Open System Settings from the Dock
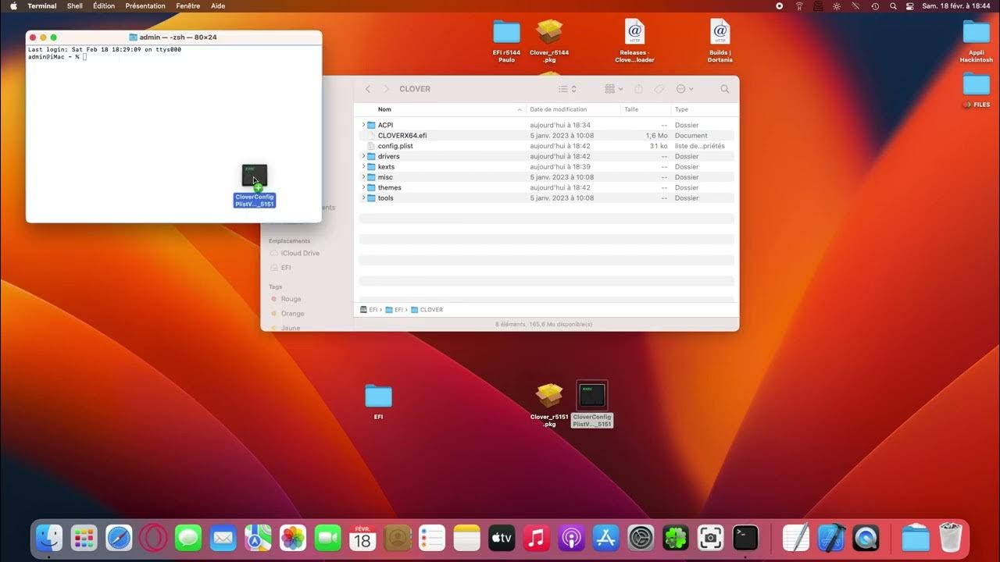The width and height of the screenshot is (1000, 562). click(641, 537)
